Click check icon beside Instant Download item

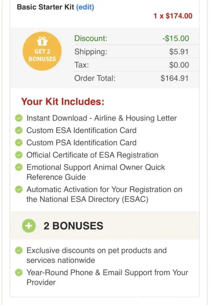click(x=19, y=118)
